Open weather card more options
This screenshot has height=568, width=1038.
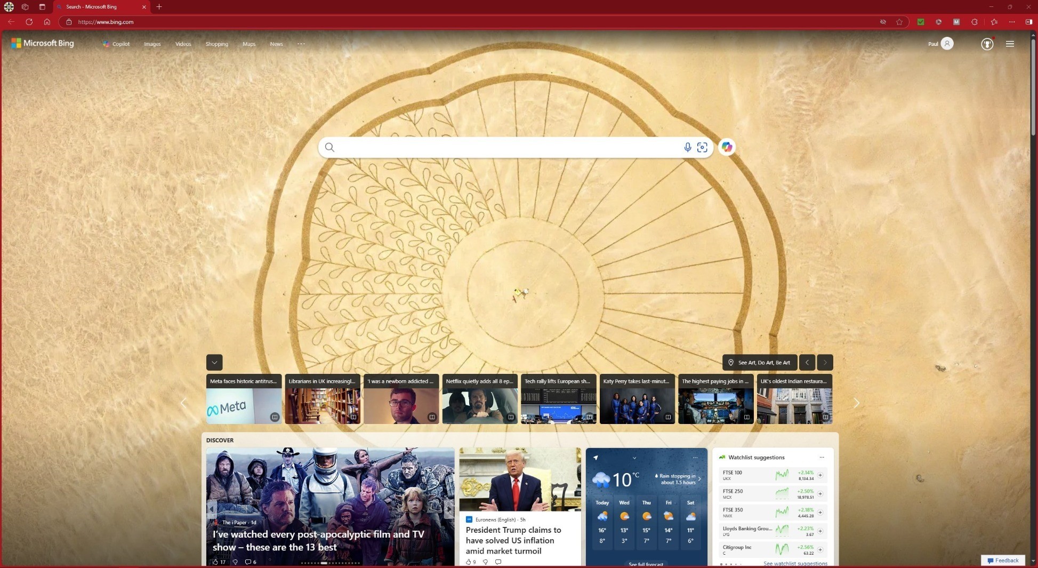click(x=695, y=458)
